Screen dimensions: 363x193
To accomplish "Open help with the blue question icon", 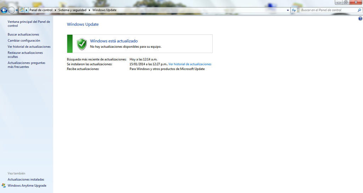I will tap(360, 19).
